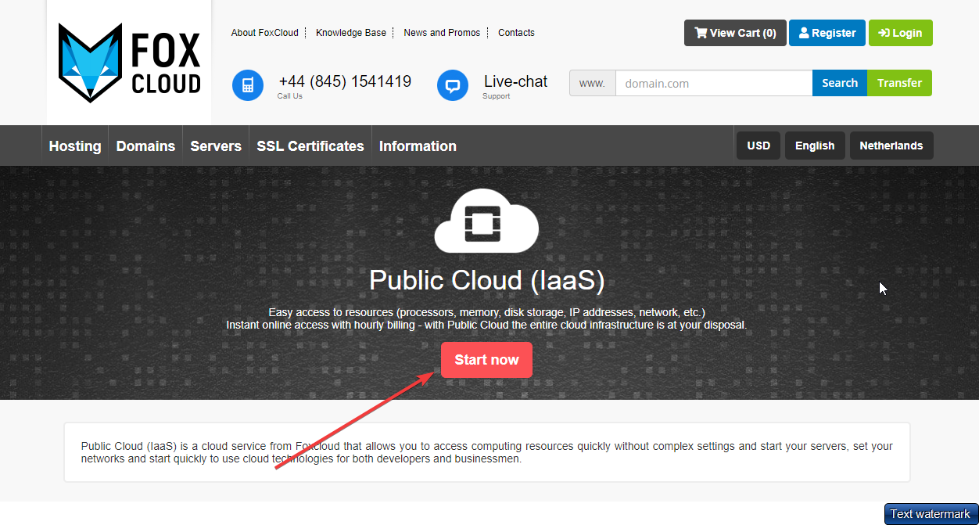The image size is (979, 525).
Task: Click the Public Cloud icon in banner
Action: click(x=486, y=221)
